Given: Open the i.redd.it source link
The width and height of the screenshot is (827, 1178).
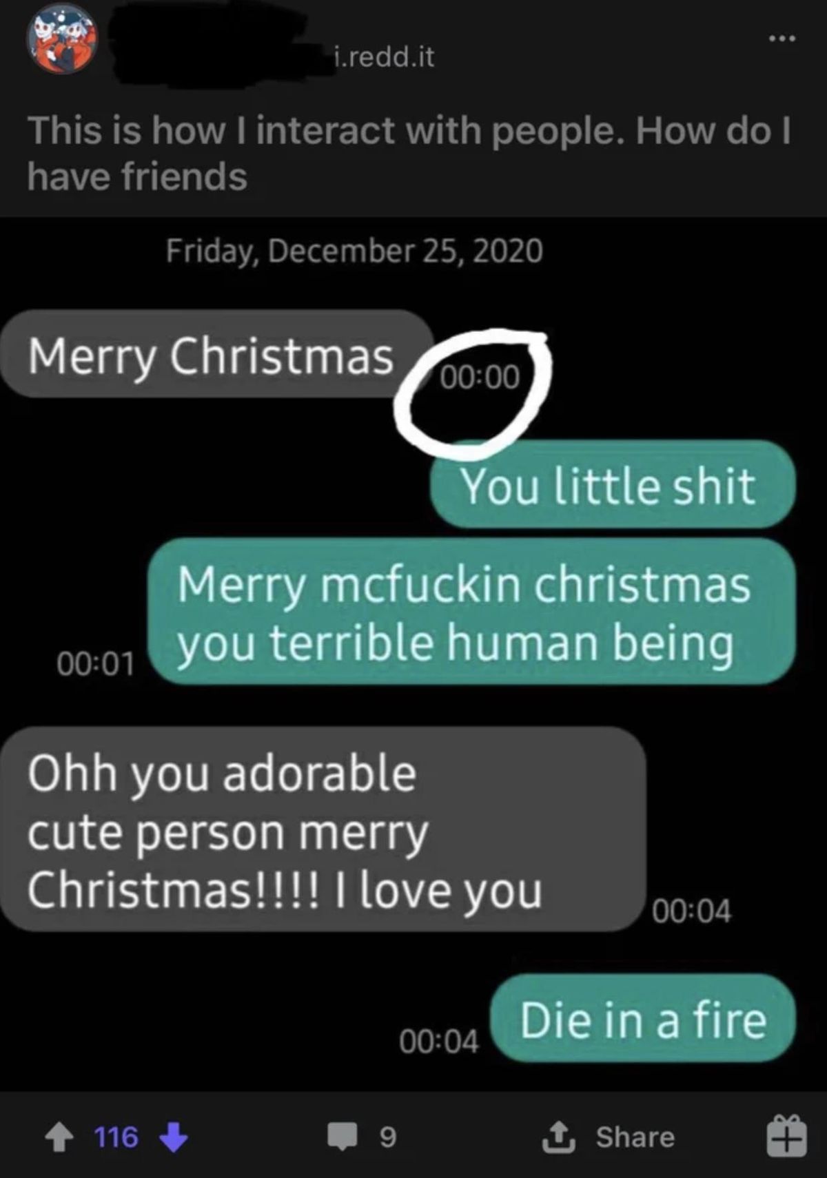Looking at the screenshot, I should tap(383, 56).
